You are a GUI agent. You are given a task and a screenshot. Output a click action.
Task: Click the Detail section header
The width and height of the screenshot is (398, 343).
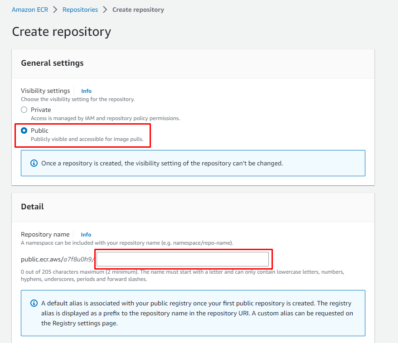[32, 206]
